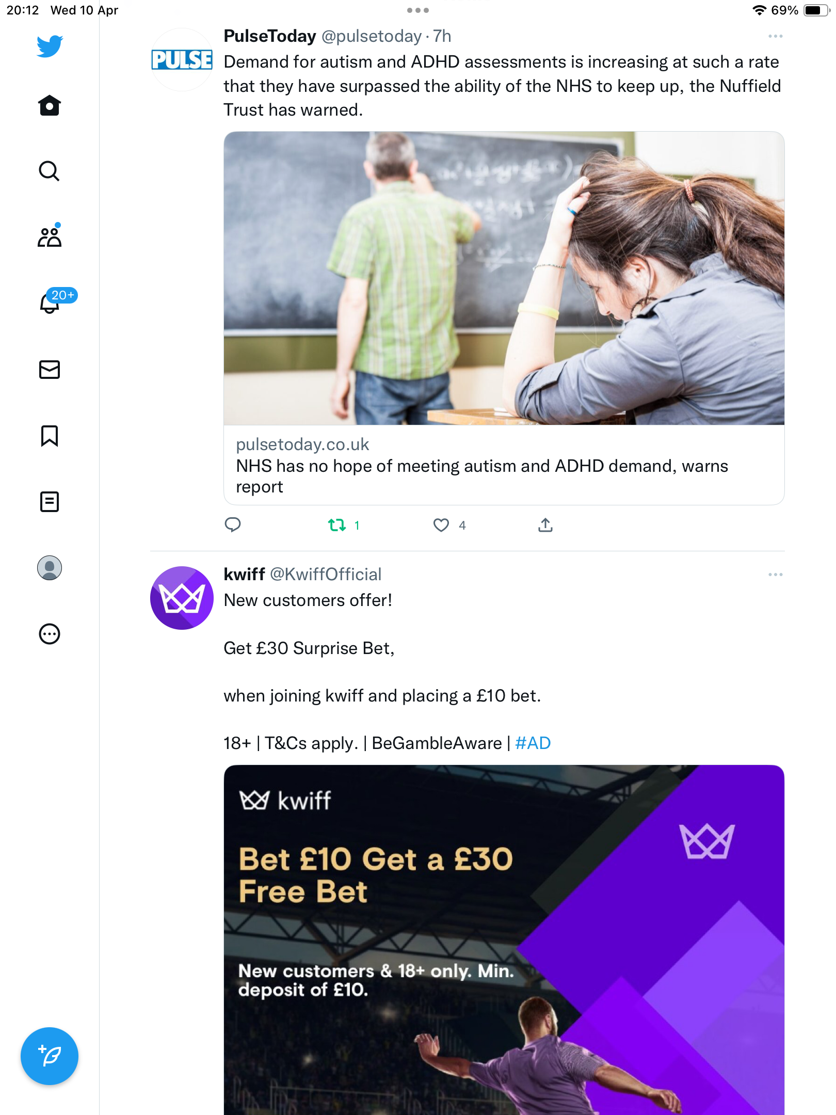Open the kwiff Free Bet ad image
Screen dimensions: 836x1115
point(504,940)
